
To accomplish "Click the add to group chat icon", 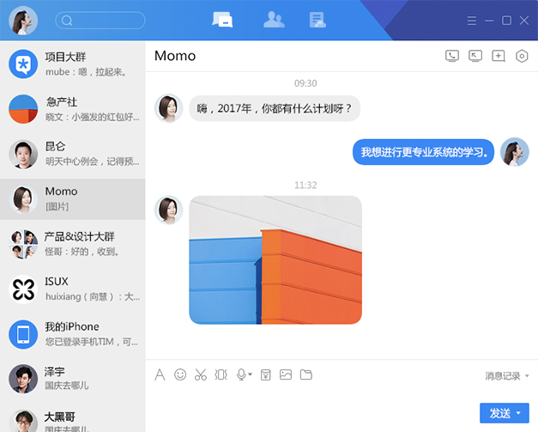I will click(x=499, y=56).
